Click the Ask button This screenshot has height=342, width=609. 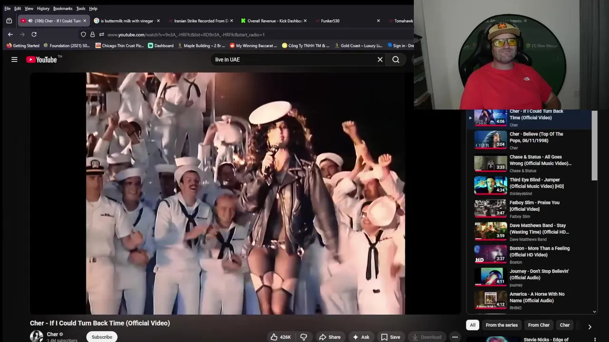click(361, 337)
